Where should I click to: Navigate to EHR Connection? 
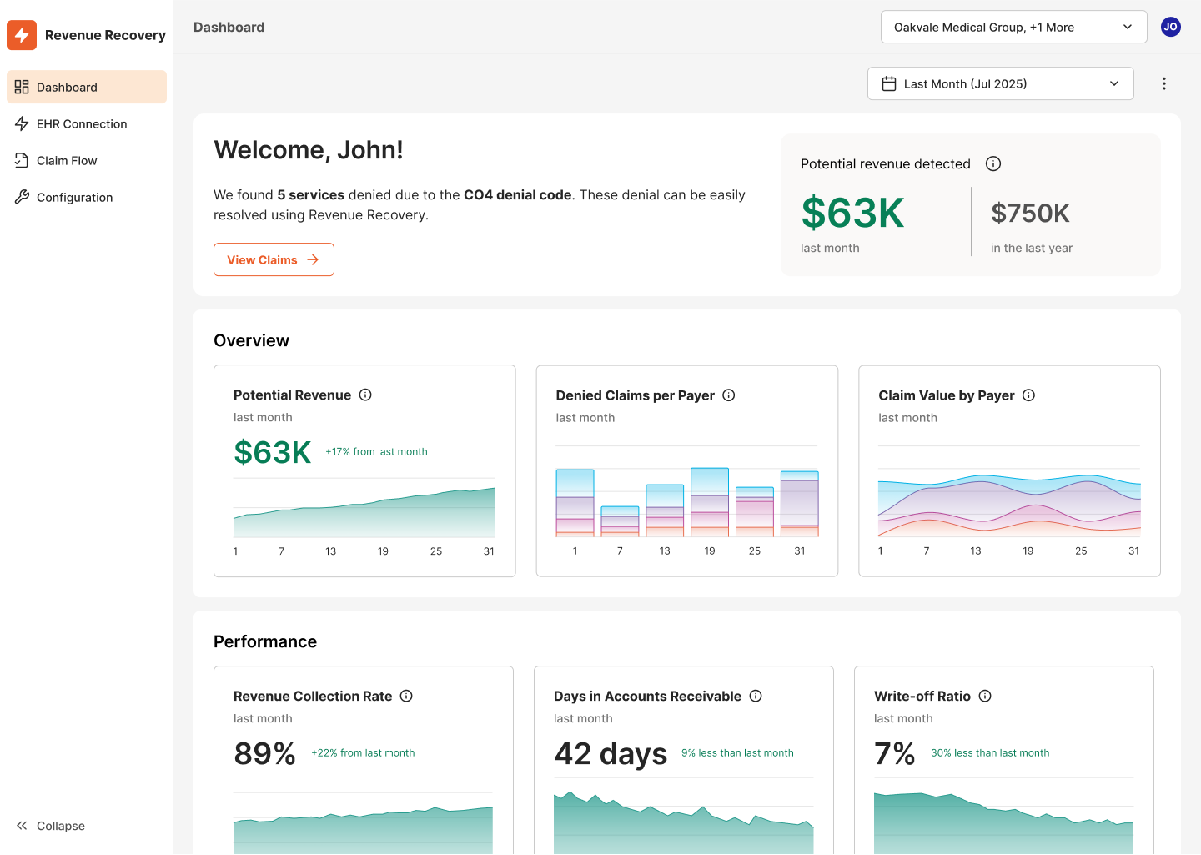(81, 123)
